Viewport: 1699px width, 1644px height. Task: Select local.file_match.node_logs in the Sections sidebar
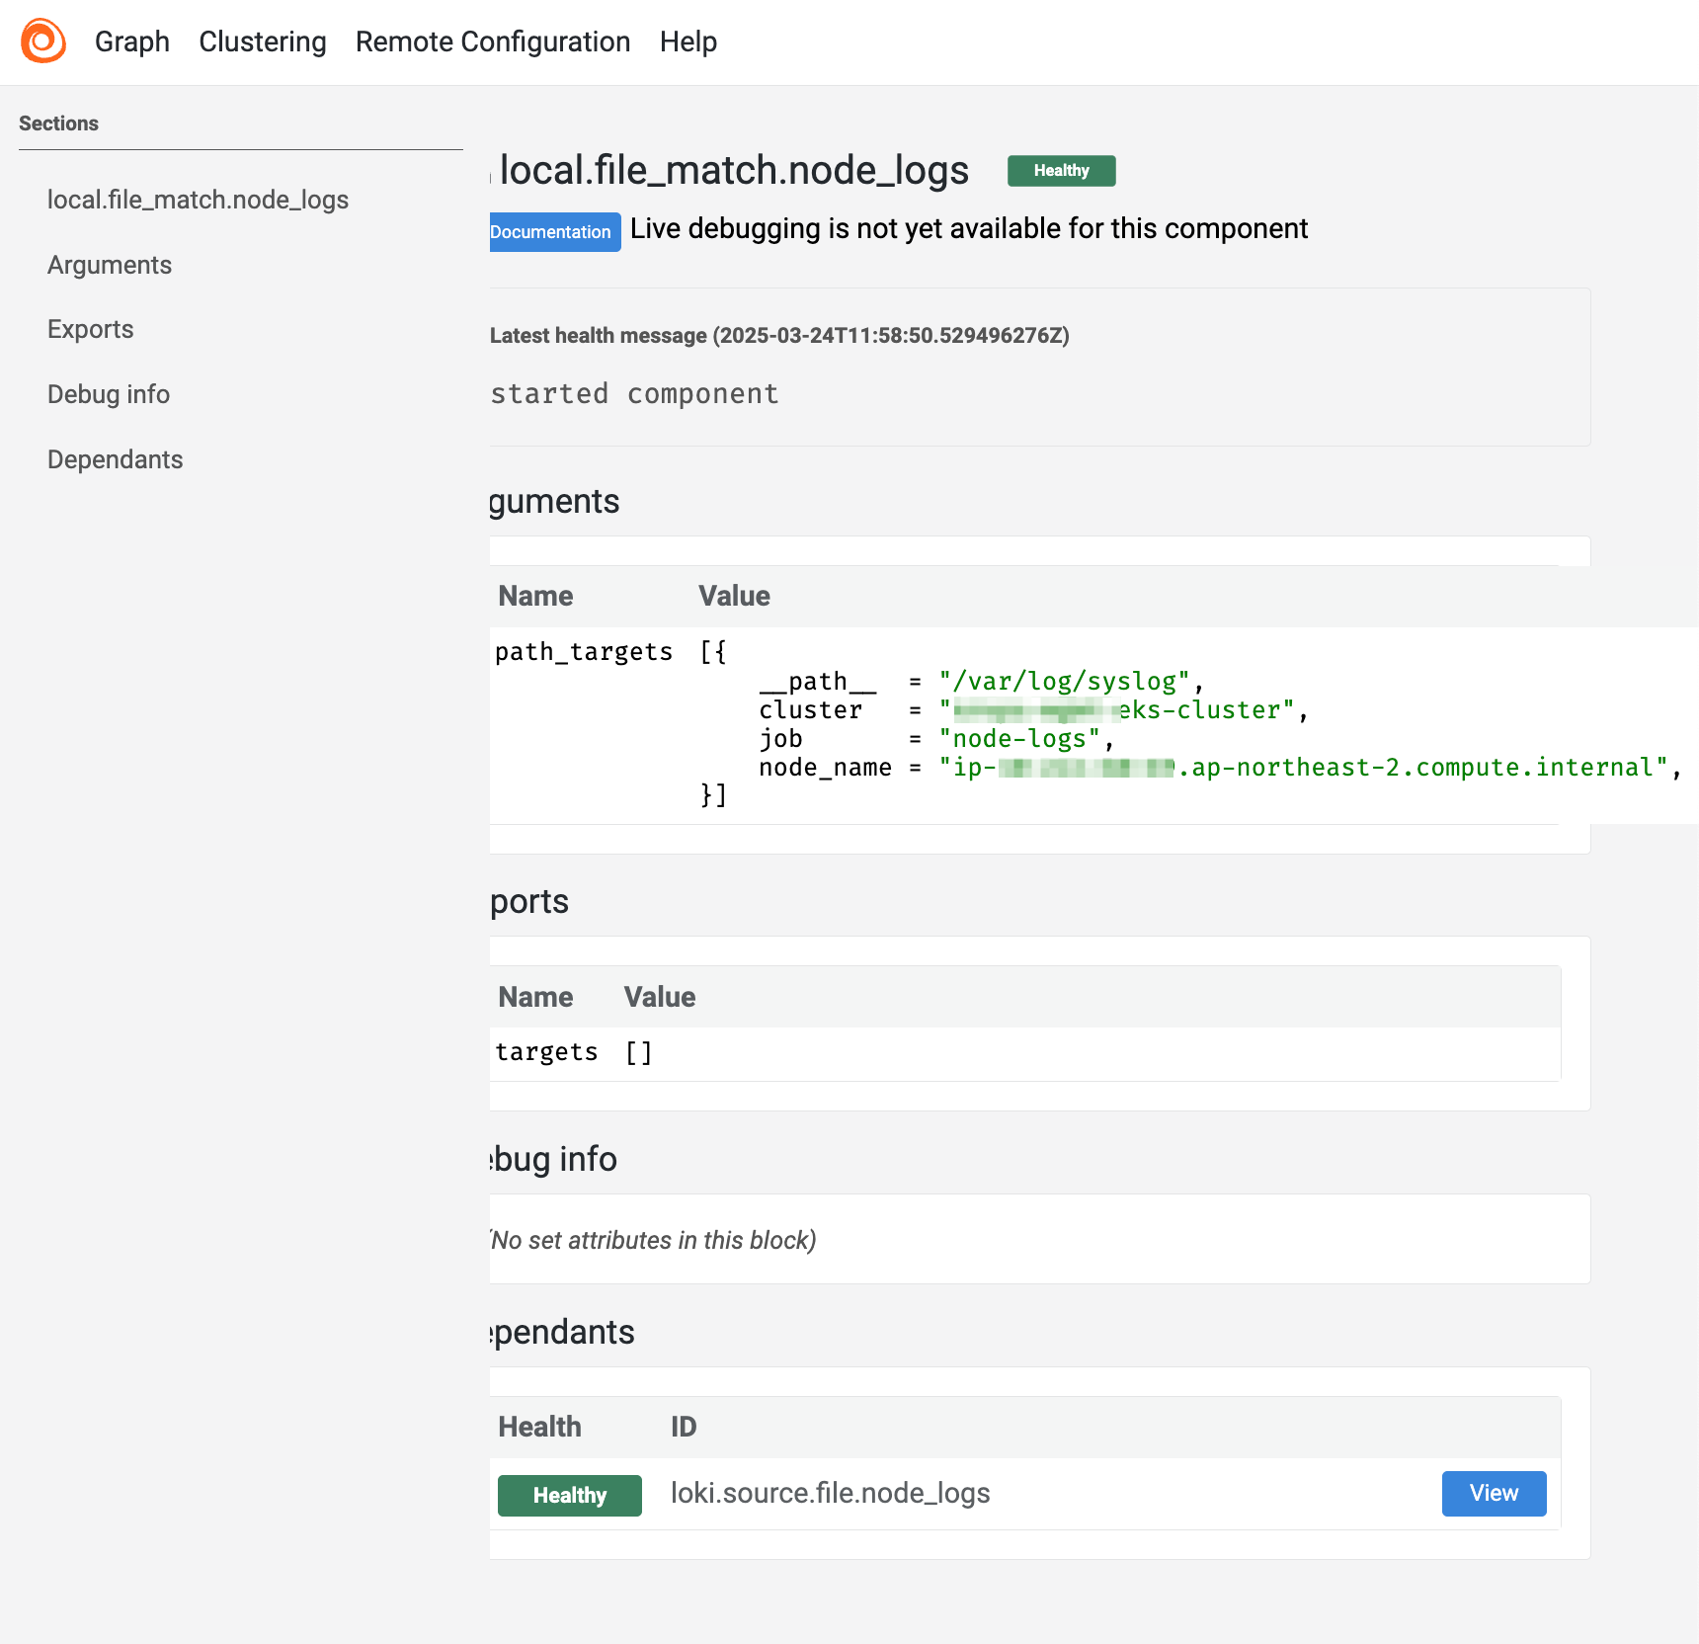pos(198,200)
